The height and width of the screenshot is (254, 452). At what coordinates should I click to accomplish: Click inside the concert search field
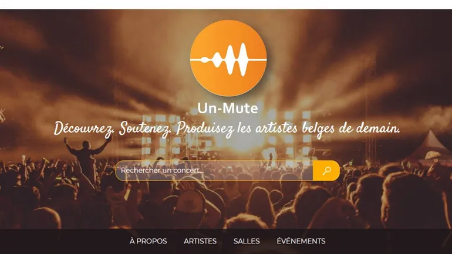(x=214, y=171)
